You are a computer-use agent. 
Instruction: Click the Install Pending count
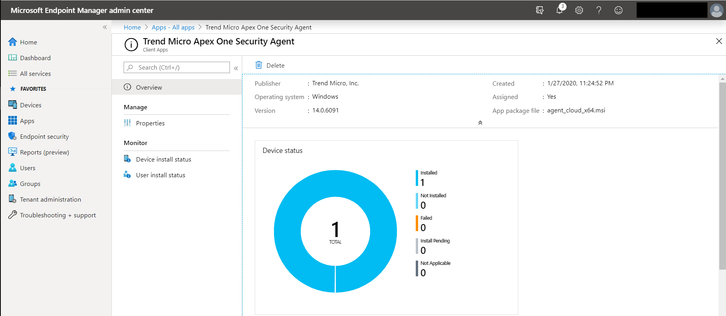[x=423, y=250]
